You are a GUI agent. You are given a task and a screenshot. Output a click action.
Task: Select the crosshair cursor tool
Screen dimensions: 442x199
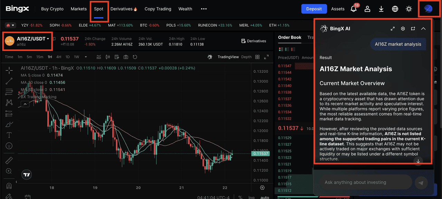tap(9, 70)
